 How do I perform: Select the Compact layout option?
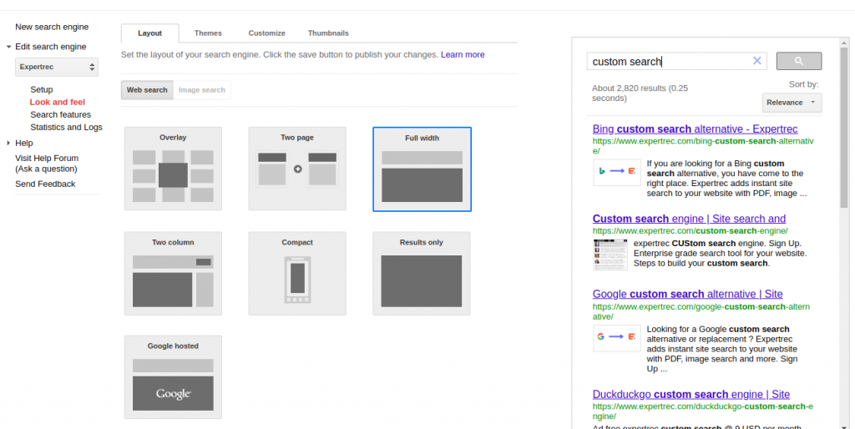click(x=297, y=273)
